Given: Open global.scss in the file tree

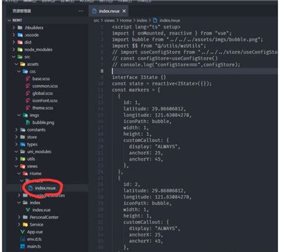Looking at the screenshot, I should [x=43, y=94].
